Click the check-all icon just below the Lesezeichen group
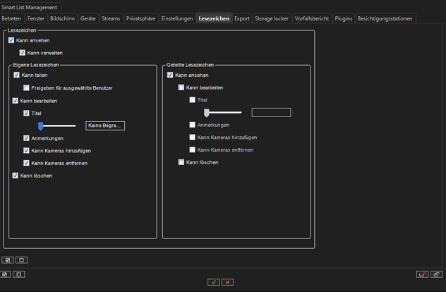The width and height of the screenshot is (446, 292). click(x=7, y=260)
